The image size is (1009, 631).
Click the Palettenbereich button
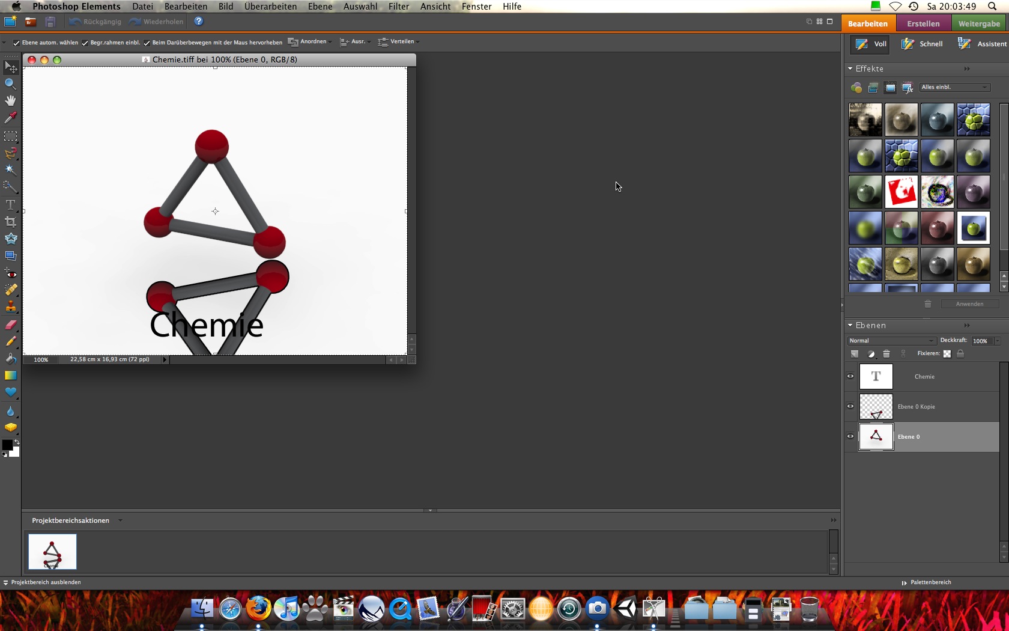tap(926, 582)
